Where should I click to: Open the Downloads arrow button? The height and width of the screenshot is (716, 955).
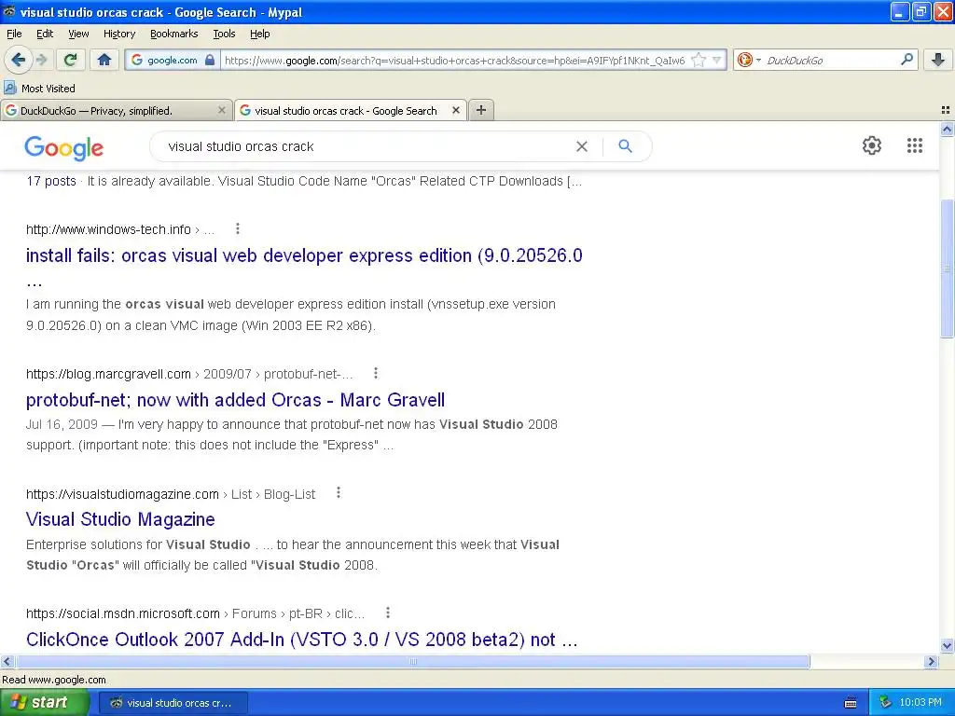[x=938, y=60]
